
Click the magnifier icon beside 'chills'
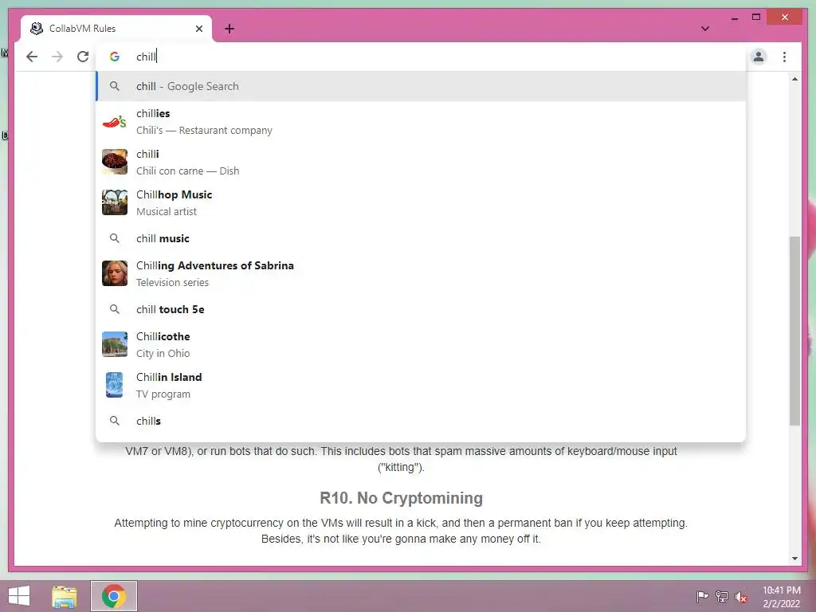pyautogui.click(x=115, y=421)
